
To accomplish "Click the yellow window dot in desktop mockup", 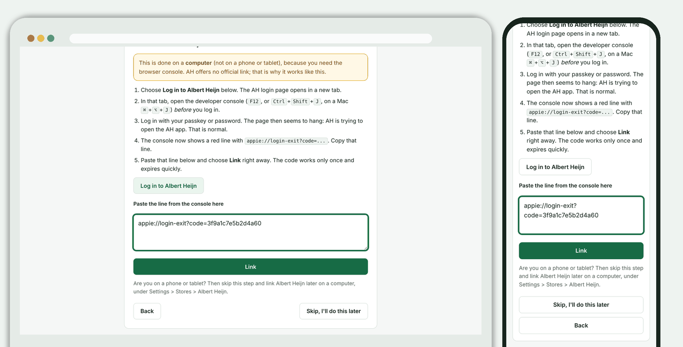I will point(41,38).
